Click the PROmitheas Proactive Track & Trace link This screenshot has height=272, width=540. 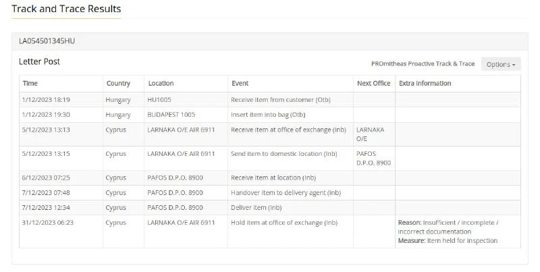pos(423,64)
